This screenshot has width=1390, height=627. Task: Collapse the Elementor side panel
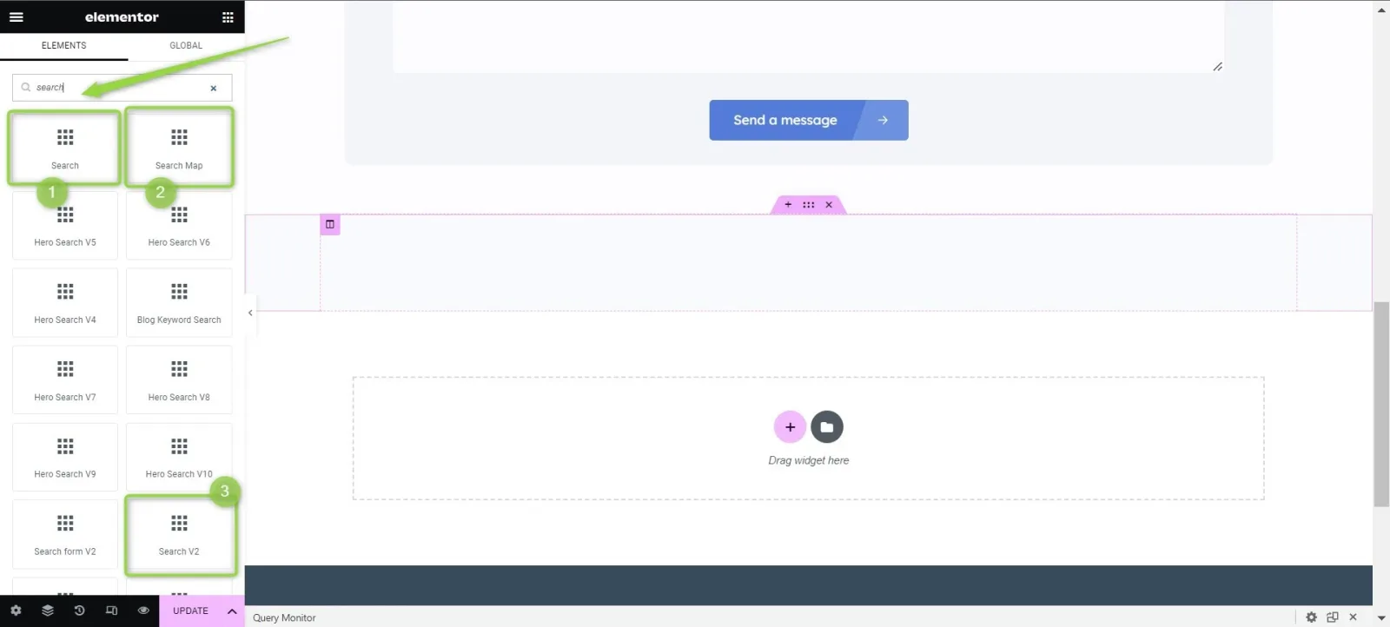pos(250,313)
